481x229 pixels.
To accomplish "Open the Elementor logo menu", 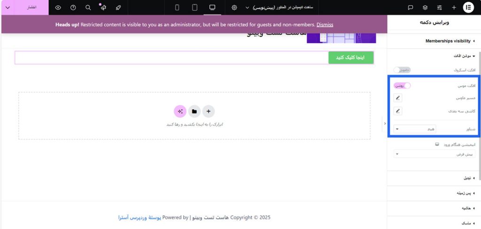I will 468,8.
